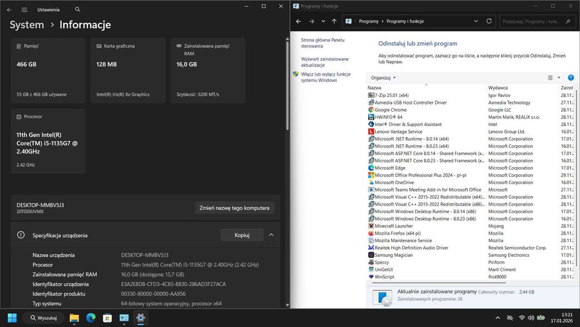
Task: Open the Windows Start menu
Action: 12,318
